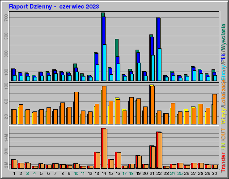The height and width of the screenshot is (179, 229).
Task: Pick day label '1' on the x-axis
Action: point(14,174)
